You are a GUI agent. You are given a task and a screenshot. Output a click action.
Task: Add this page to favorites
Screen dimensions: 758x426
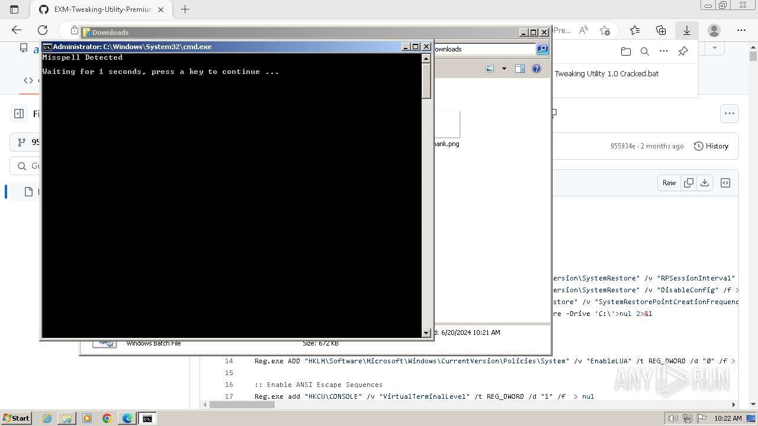pyautogui.click(x=605, y=30)
